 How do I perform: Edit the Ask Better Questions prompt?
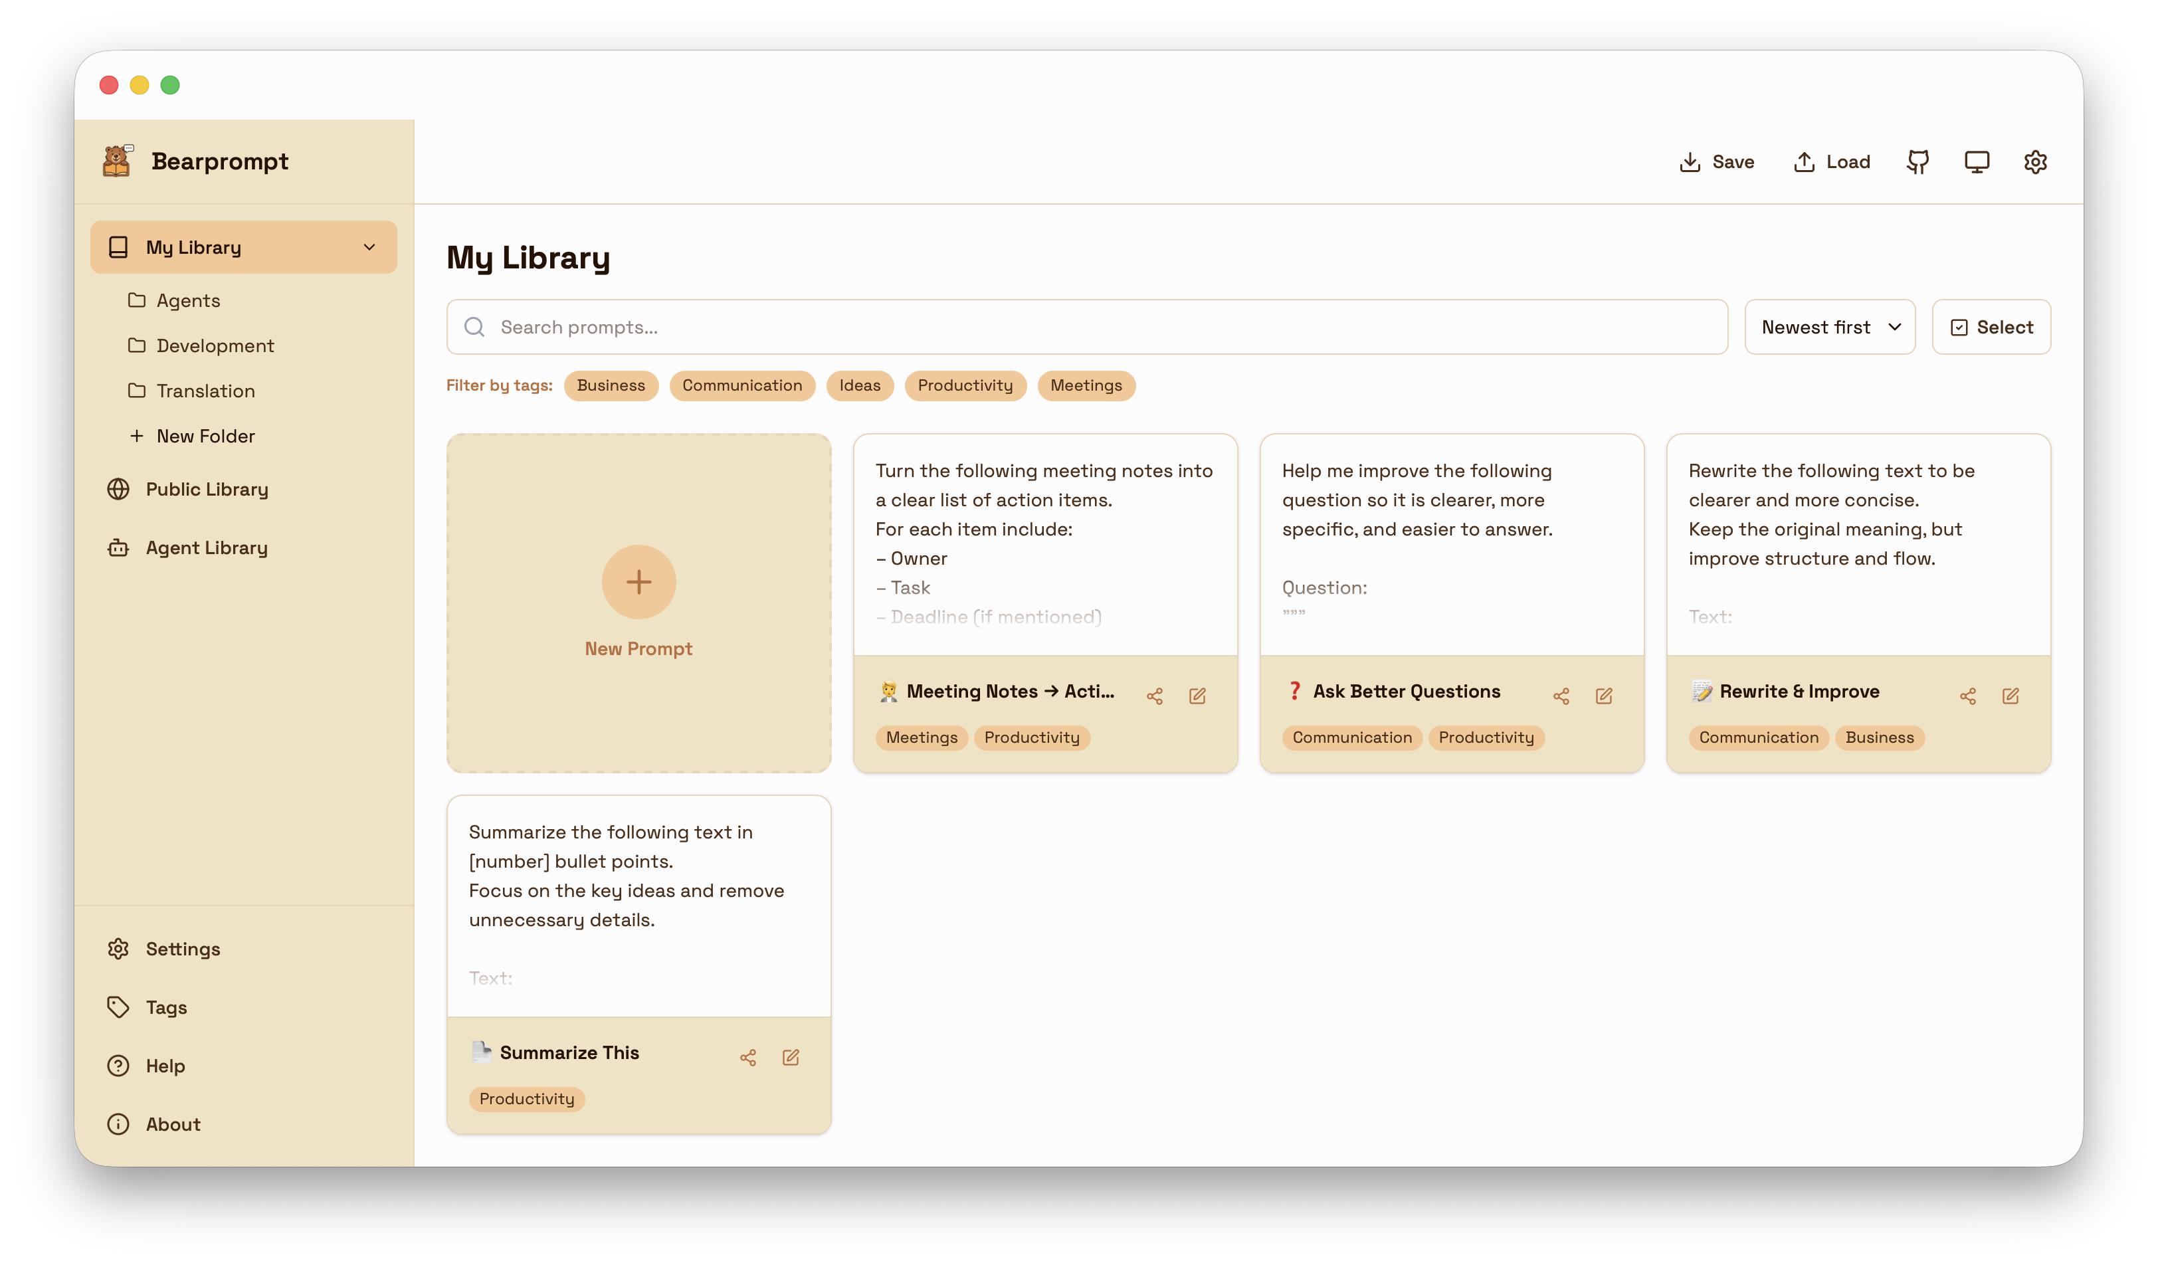tap(1603, 696)
